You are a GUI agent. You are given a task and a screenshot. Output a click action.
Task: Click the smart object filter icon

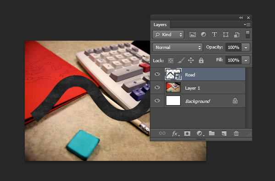pos(237,34)
